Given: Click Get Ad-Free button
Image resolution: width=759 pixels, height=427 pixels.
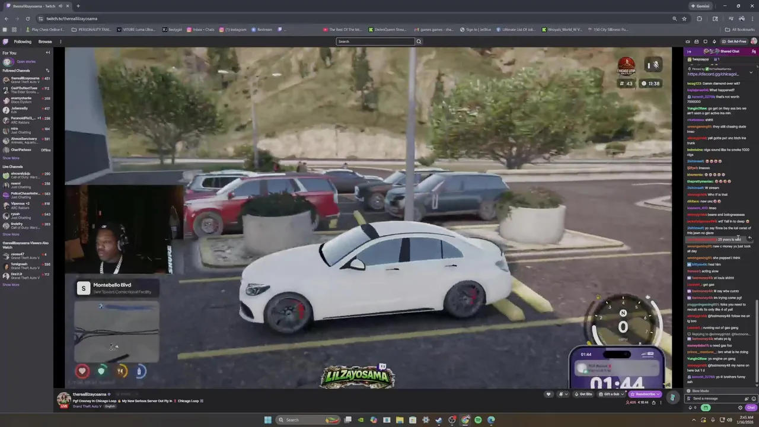Looking at the screenshot, I should [x=735, y=42].
